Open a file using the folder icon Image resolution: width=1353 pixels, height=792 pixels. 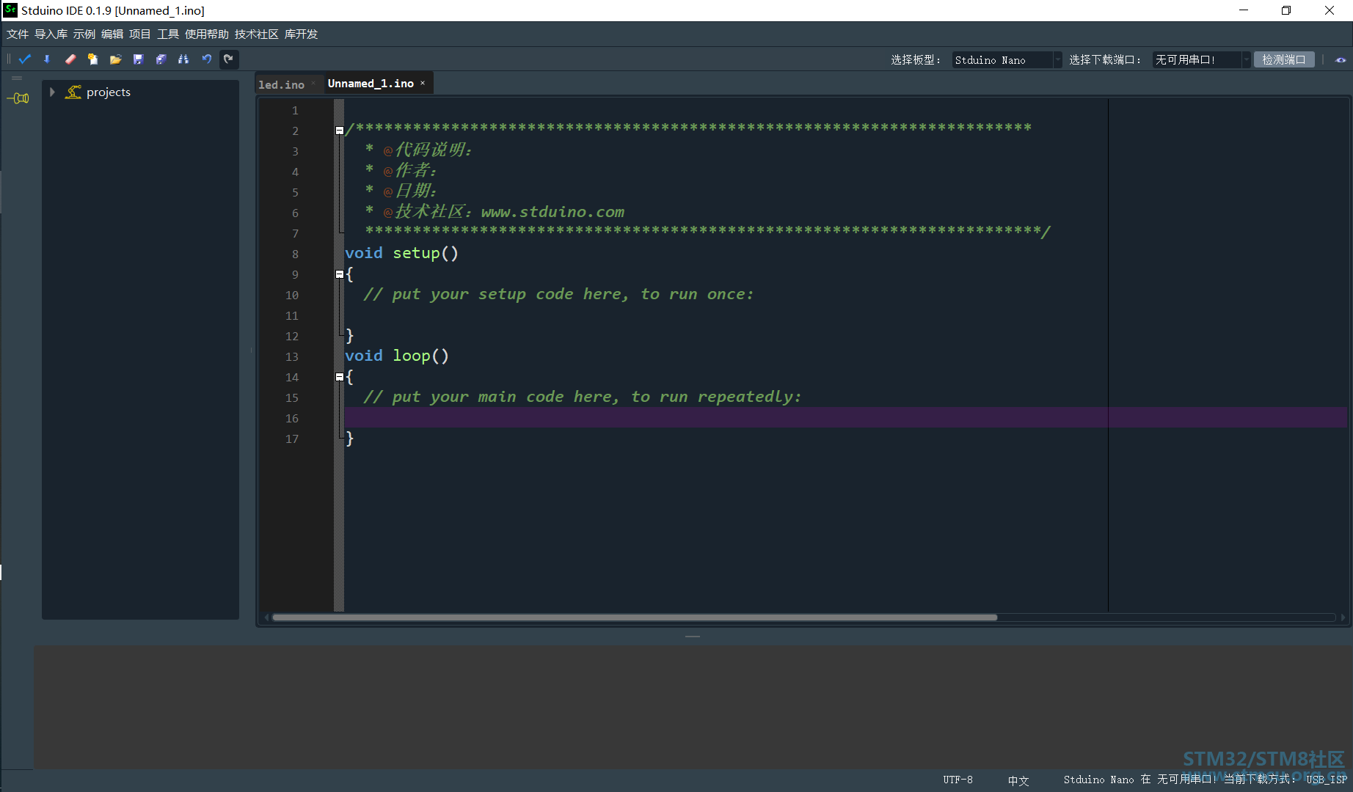(115, 59)
